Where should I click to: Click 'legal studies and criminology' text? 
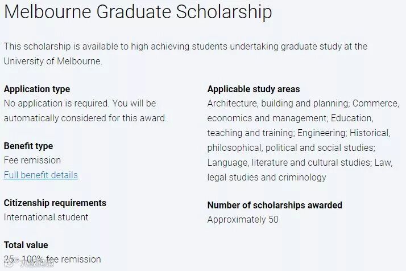(x=267, y=178)
